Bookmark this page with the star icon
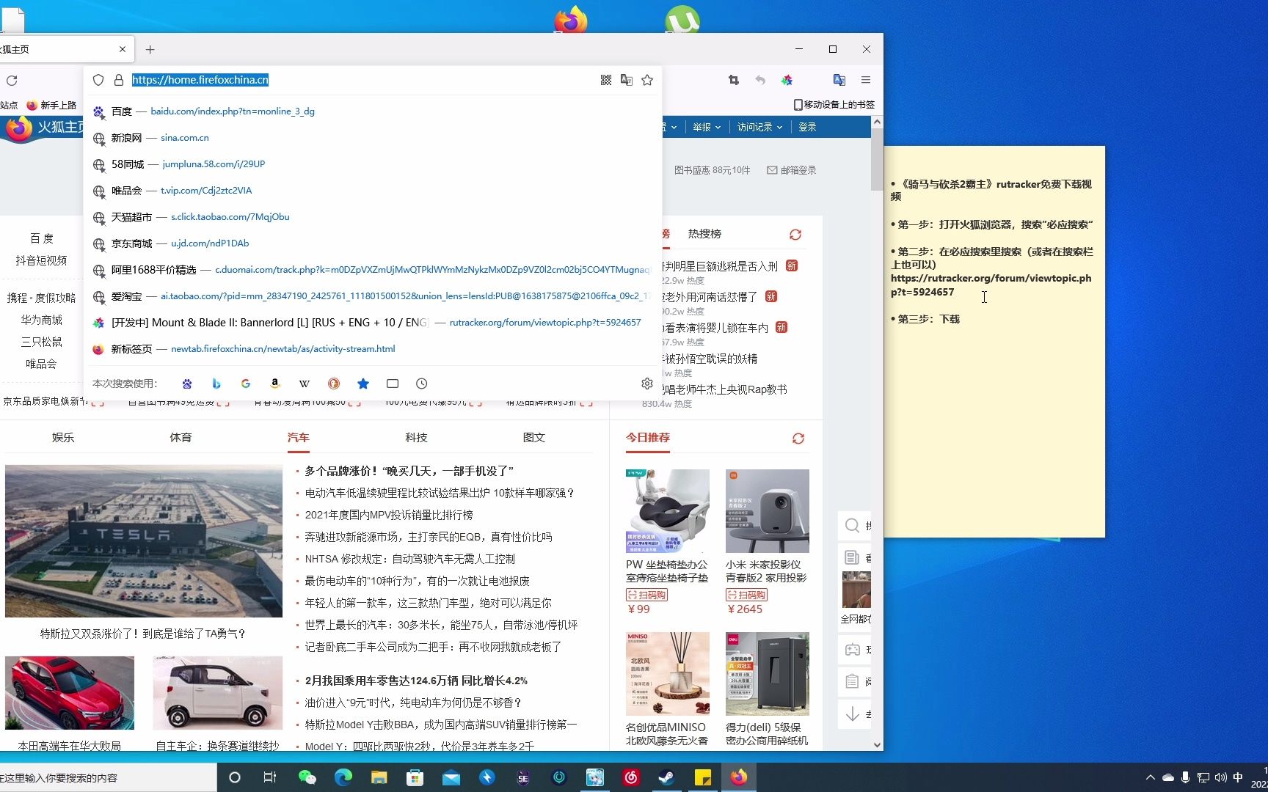 pyautogui.click(x=647, y=80)
